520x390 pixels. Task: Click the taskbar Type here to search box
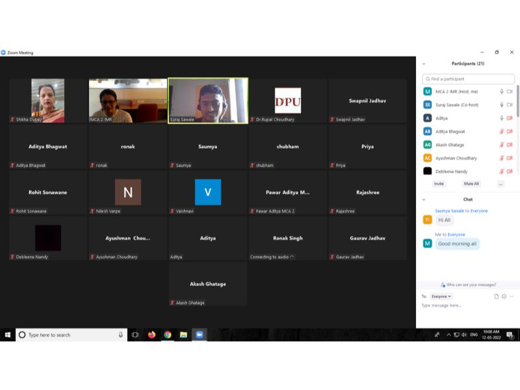[x=71, y=335]
